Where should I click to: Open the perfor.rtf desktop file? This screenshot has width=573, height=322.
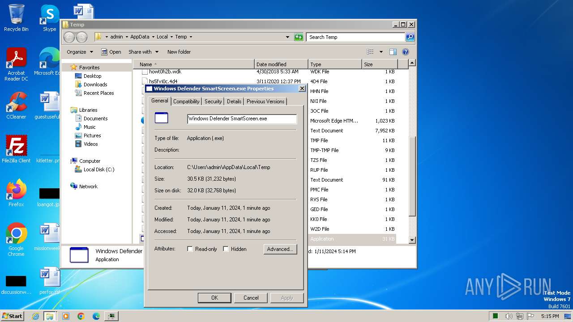(49, 281)
